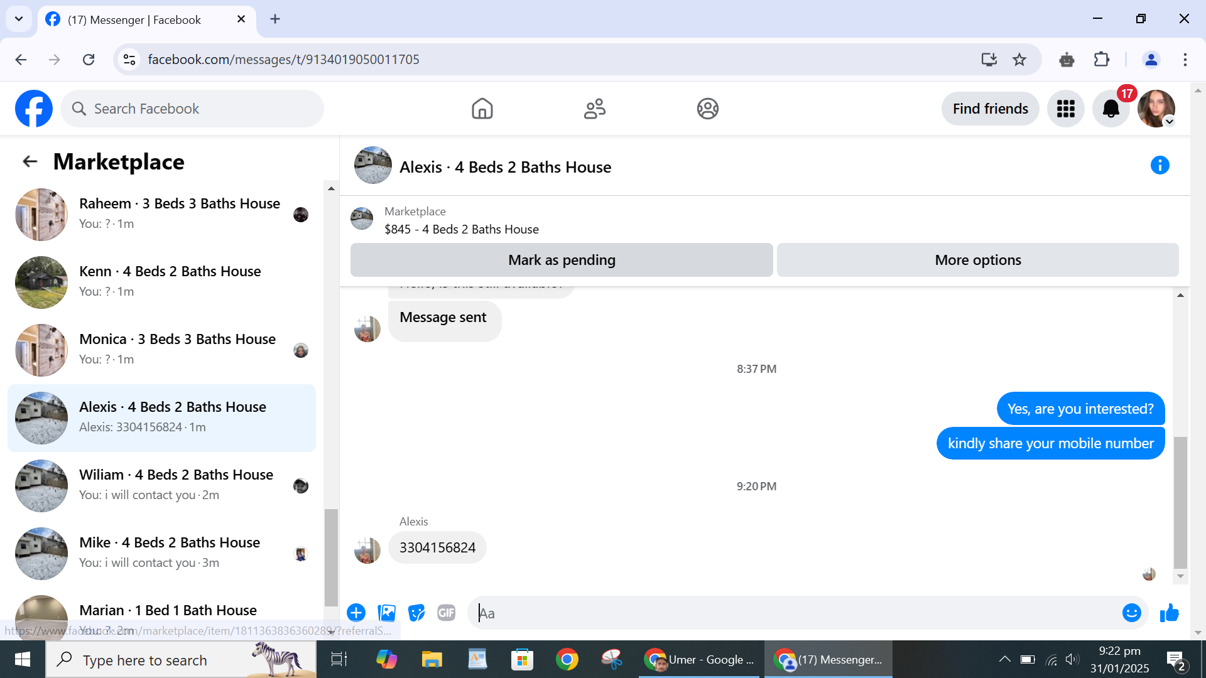The image size is (1206, 678).
Task: Click the conversation list scrollbar
Action: [330, 557]
